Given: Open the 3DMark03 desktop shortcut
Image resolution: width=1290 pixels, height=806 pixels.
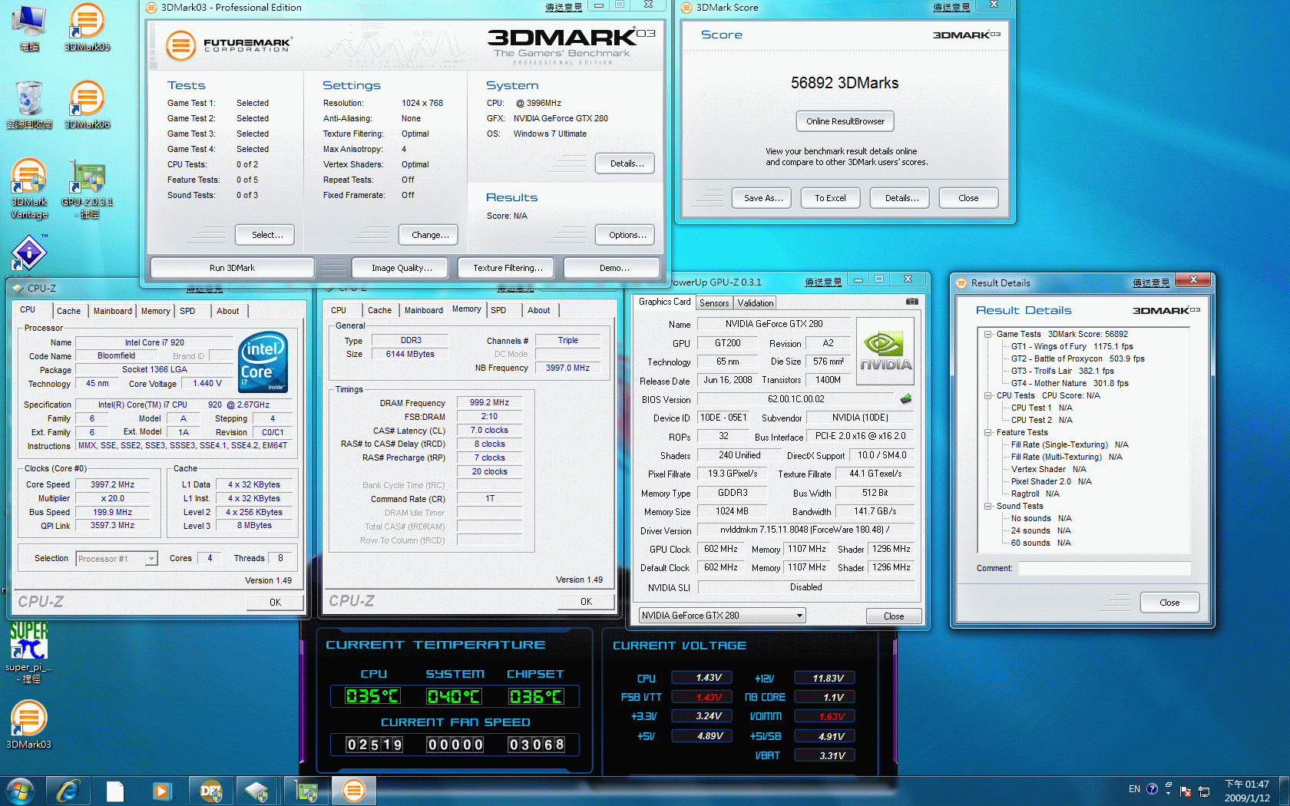Looking at the screenshot, I should 29,725.
